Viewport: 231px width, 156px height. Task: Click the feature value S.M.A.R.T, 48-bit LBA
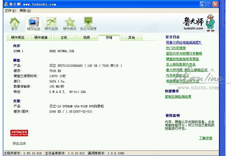coord(67,92)
